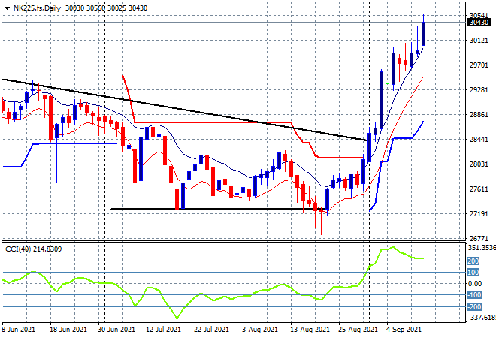The image size is (496, 338).
Task: Select the 29281 price axis label
Action: pos(479,90)
